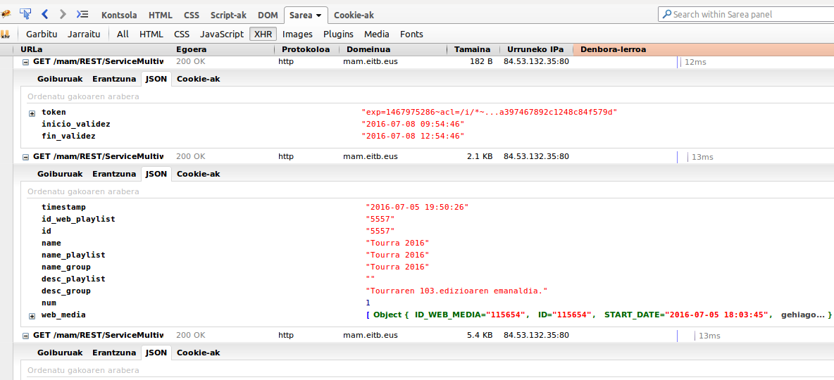Expand the web_media JSON property

click(32, 315)
